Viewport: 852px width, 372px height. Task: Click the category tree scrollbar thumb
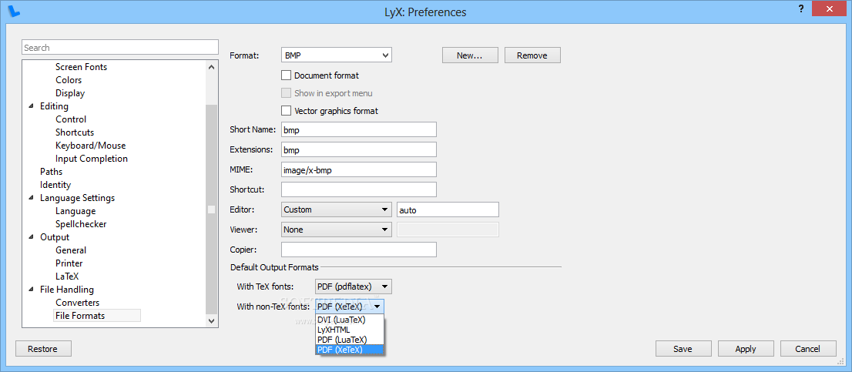pyautogui.click(x=211, y=209)
